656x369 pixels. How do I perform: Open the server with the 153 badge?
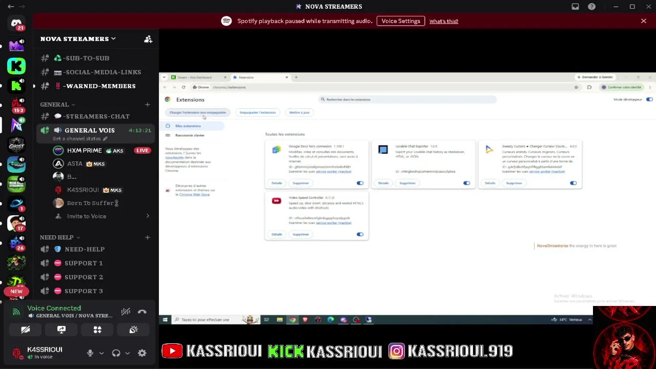click(x=16, y=105)
